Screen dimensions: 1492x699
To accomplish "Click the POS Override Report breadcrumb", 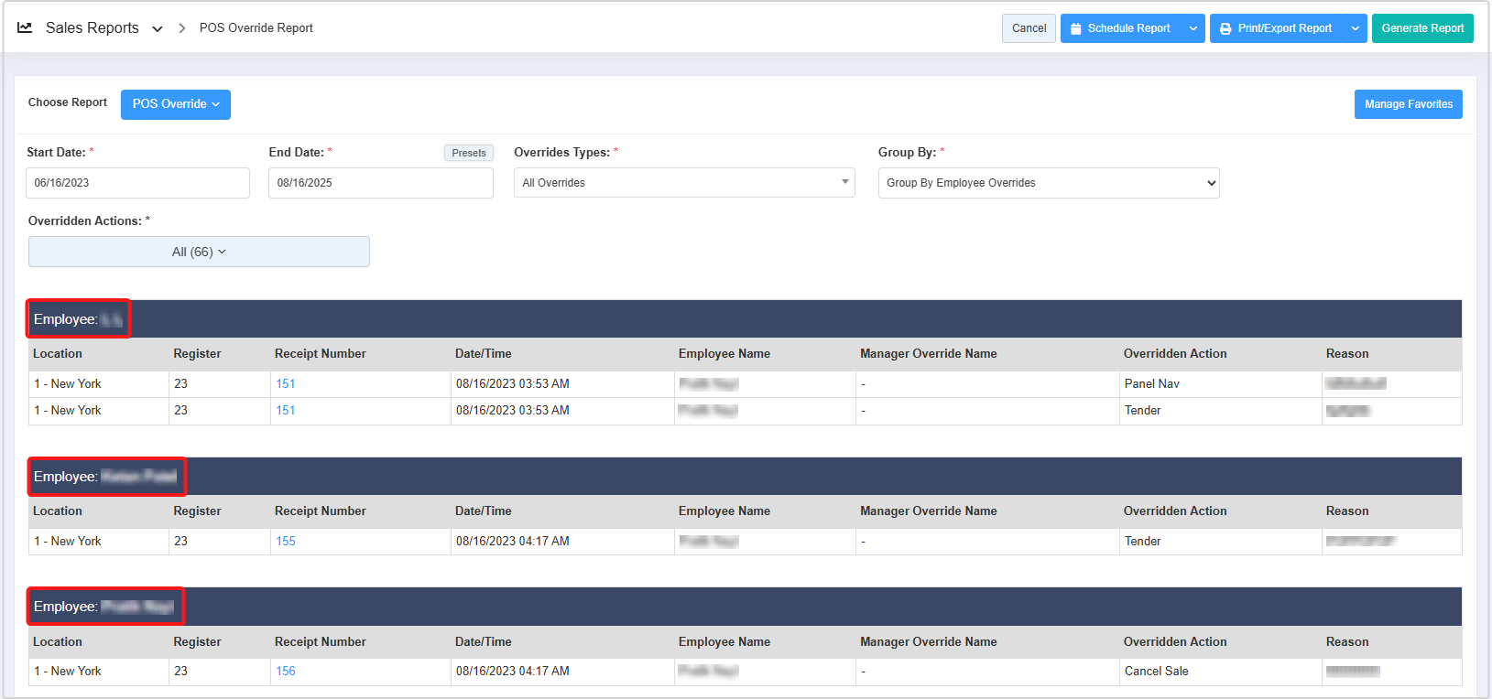I will (x=256, y=28).
